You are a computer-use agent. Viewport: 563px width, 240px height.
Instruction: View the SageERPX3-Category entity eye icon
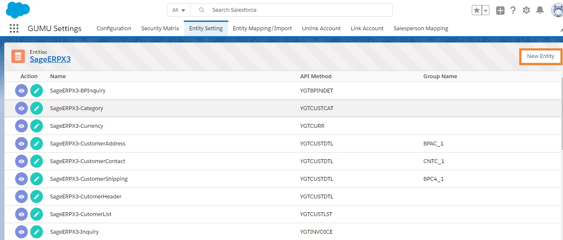[x=21, y=108]
